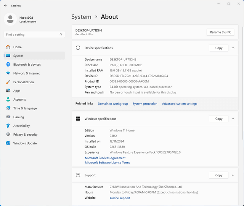Screen dimensions: 244x206
Task: Click the Home house icon
Action: coord(8,47)
